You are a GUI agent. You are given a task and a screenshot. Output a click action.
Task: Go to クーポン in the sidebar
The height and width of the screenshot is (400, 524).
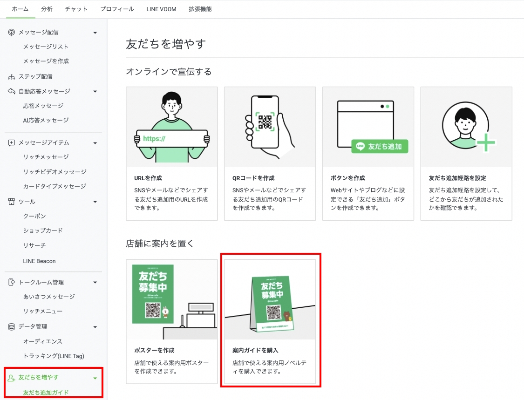[34, 216]
